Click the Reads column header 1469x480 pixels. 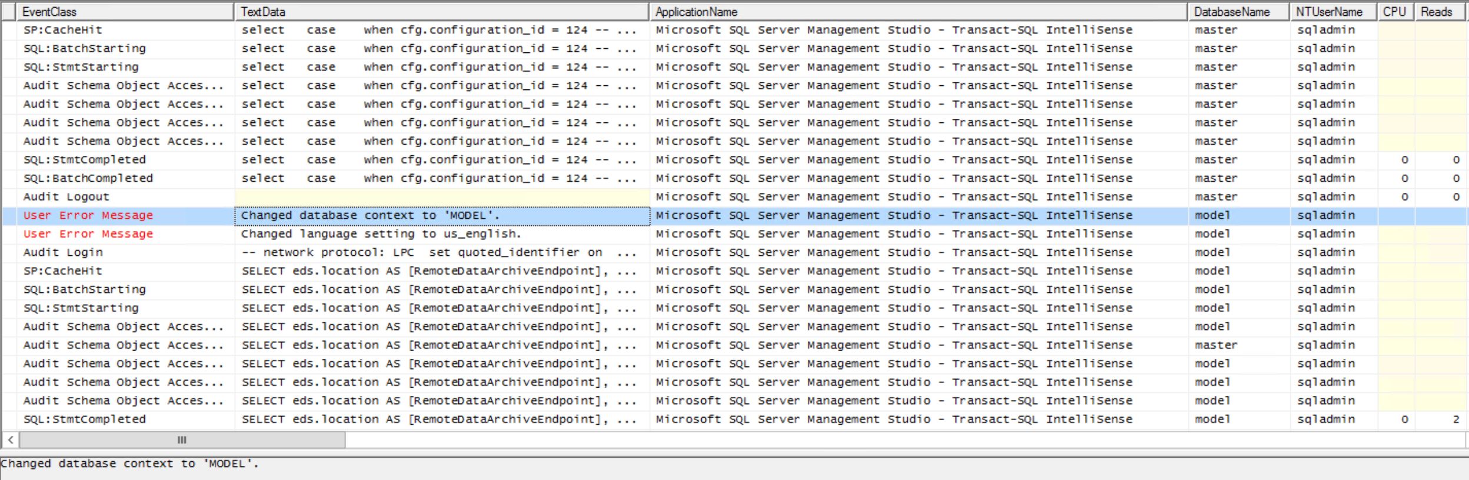(x=1440, y=12)
